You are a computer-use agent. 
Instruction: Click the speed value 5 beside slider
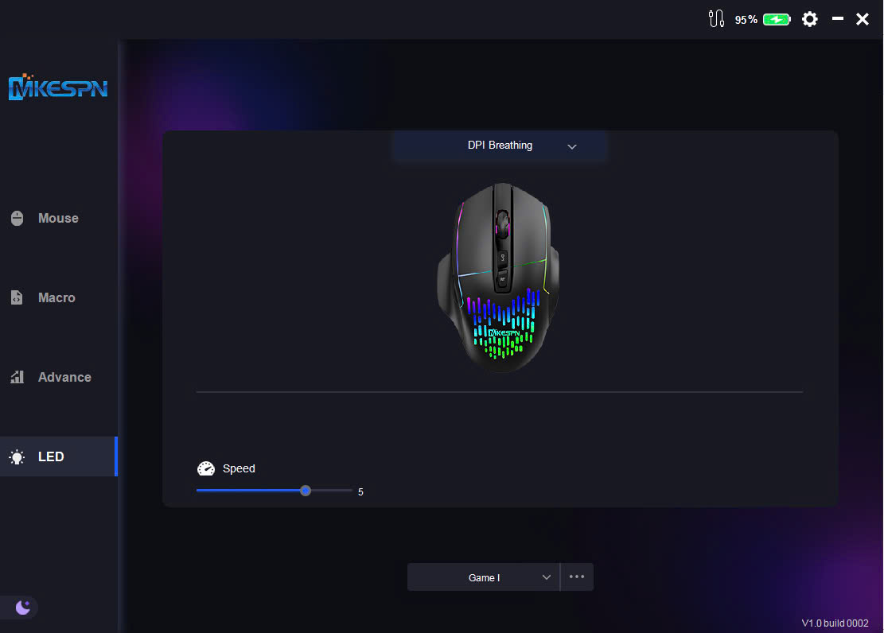point(360,492)
